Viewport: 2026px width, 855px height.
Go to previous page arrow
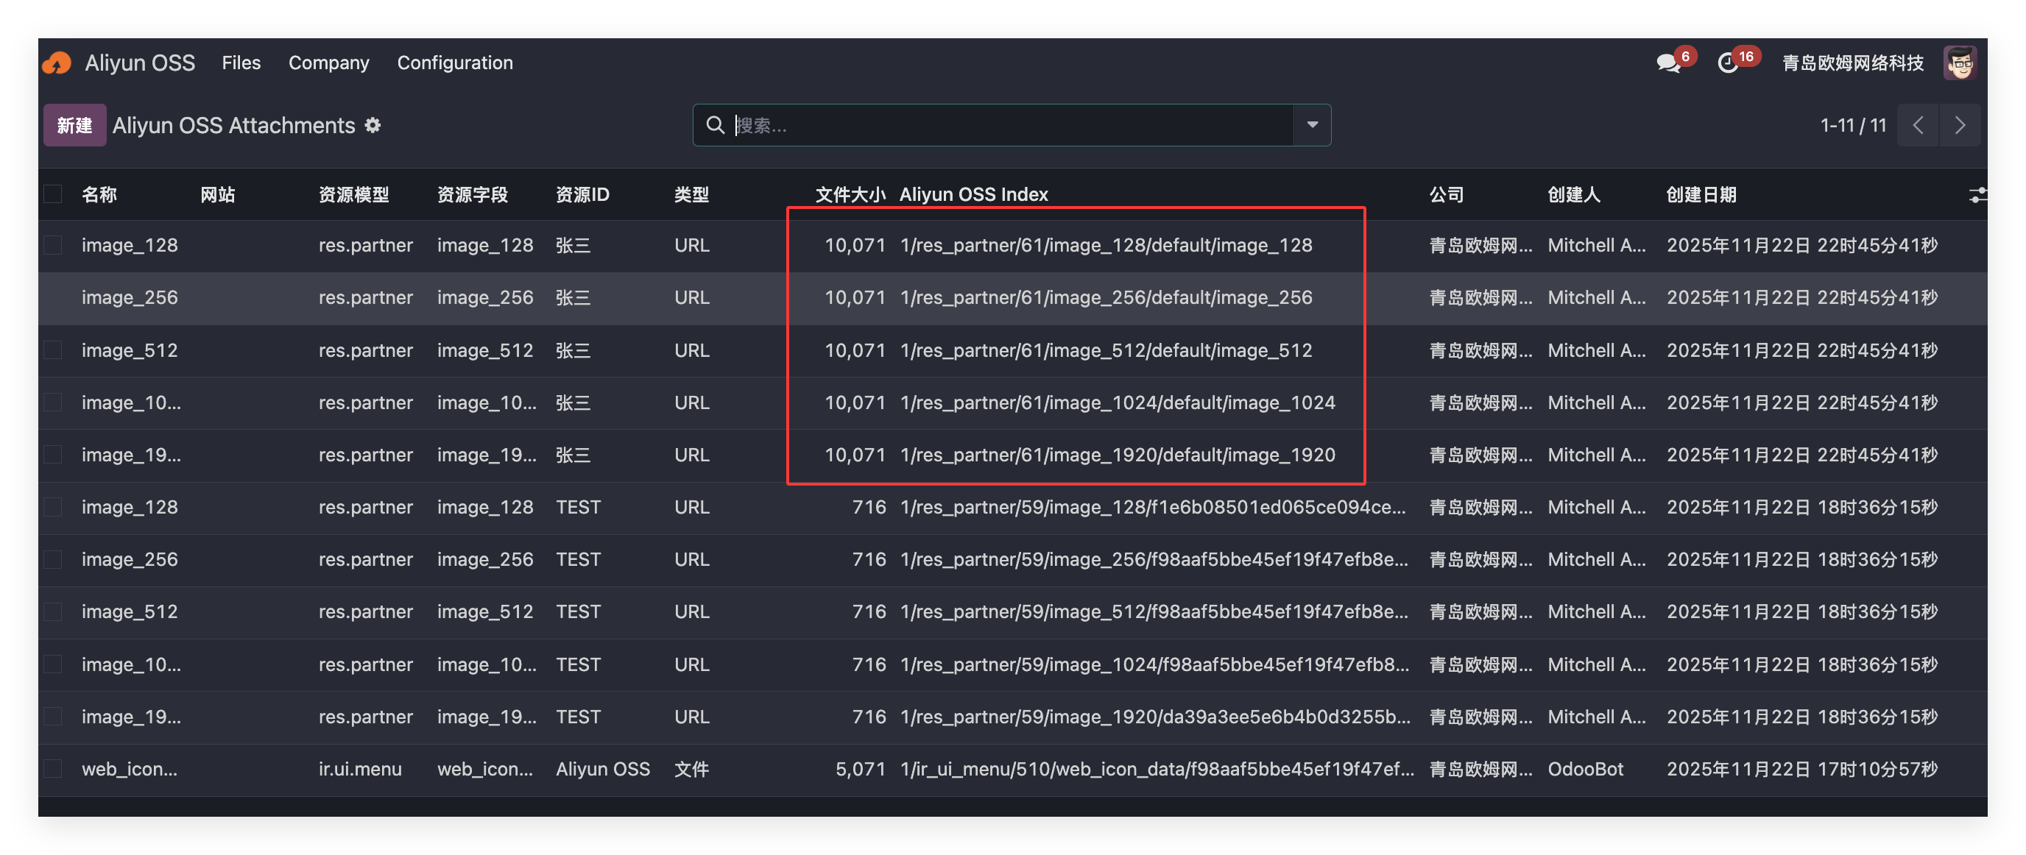point(1919,125)
